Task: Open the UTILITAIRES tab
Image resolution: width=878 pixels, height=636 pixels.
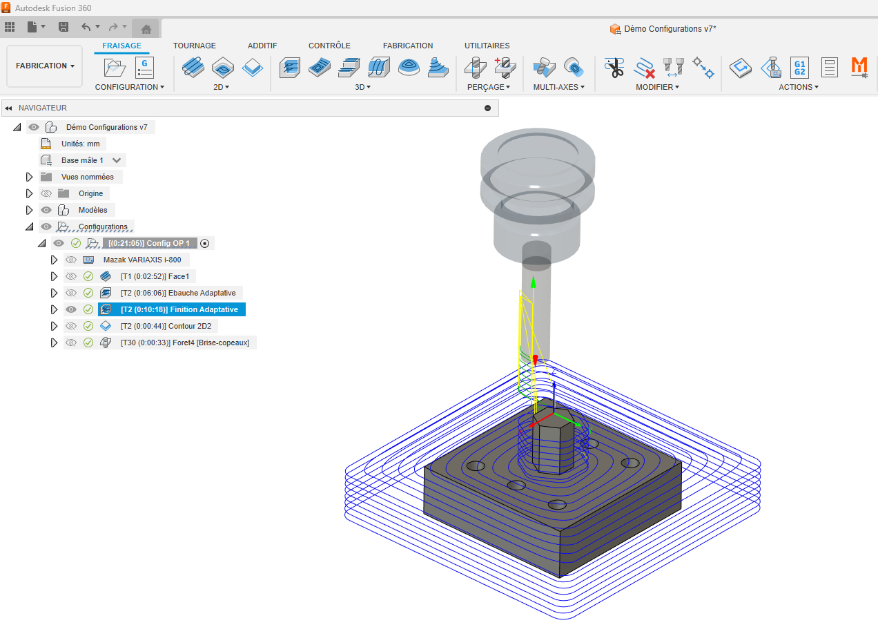Action: [487, 46]
